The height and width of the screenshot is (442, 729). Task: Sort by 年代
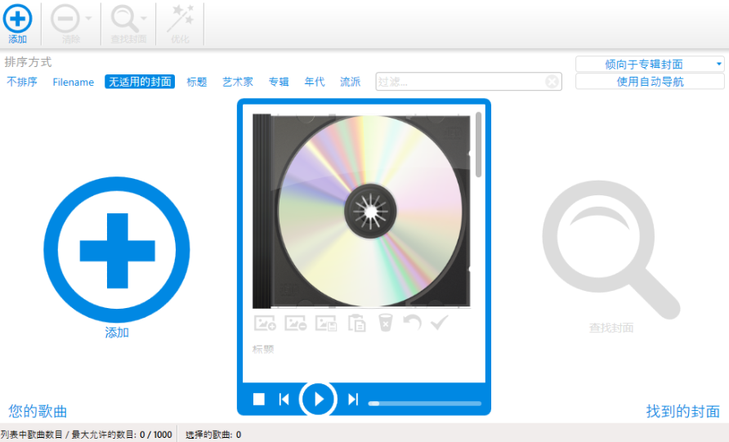tap(315, 82)
